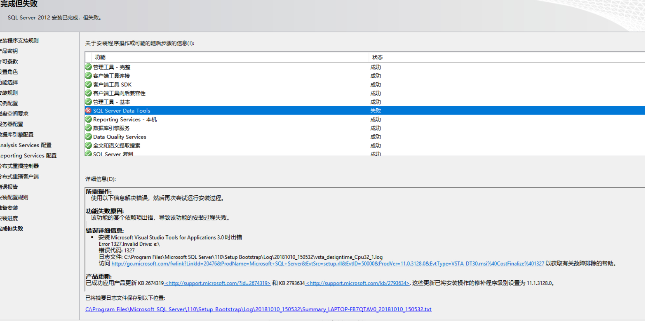
Task: Go to the 设置角色 step in sidebar
Action: [9, 72]
